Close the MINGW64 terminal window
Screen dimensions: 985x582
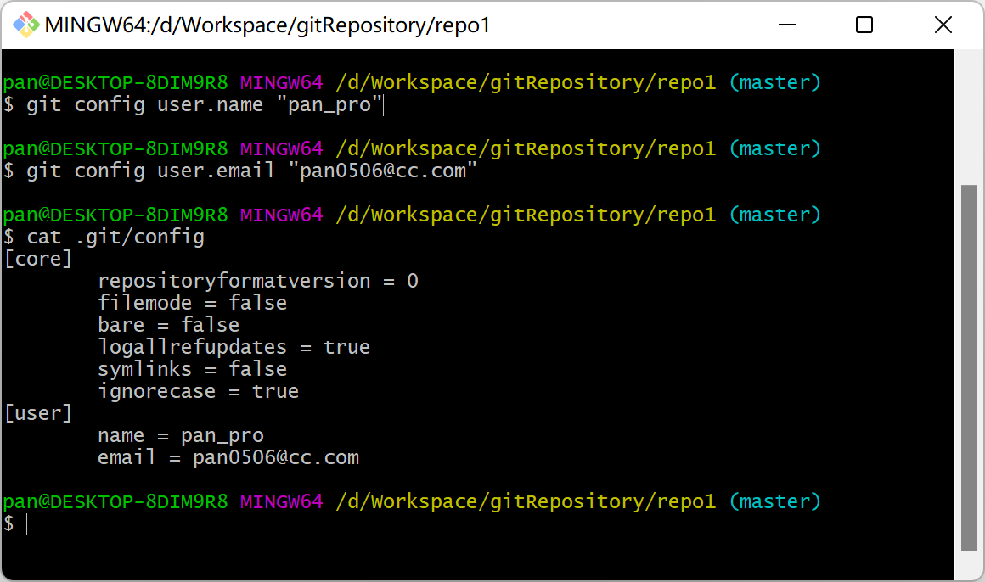[x=943, y=25]
